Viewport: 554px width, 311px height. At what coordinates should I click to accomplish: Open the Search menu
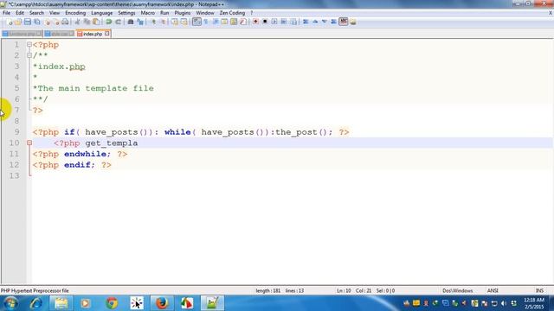click(x=36, y=13)
